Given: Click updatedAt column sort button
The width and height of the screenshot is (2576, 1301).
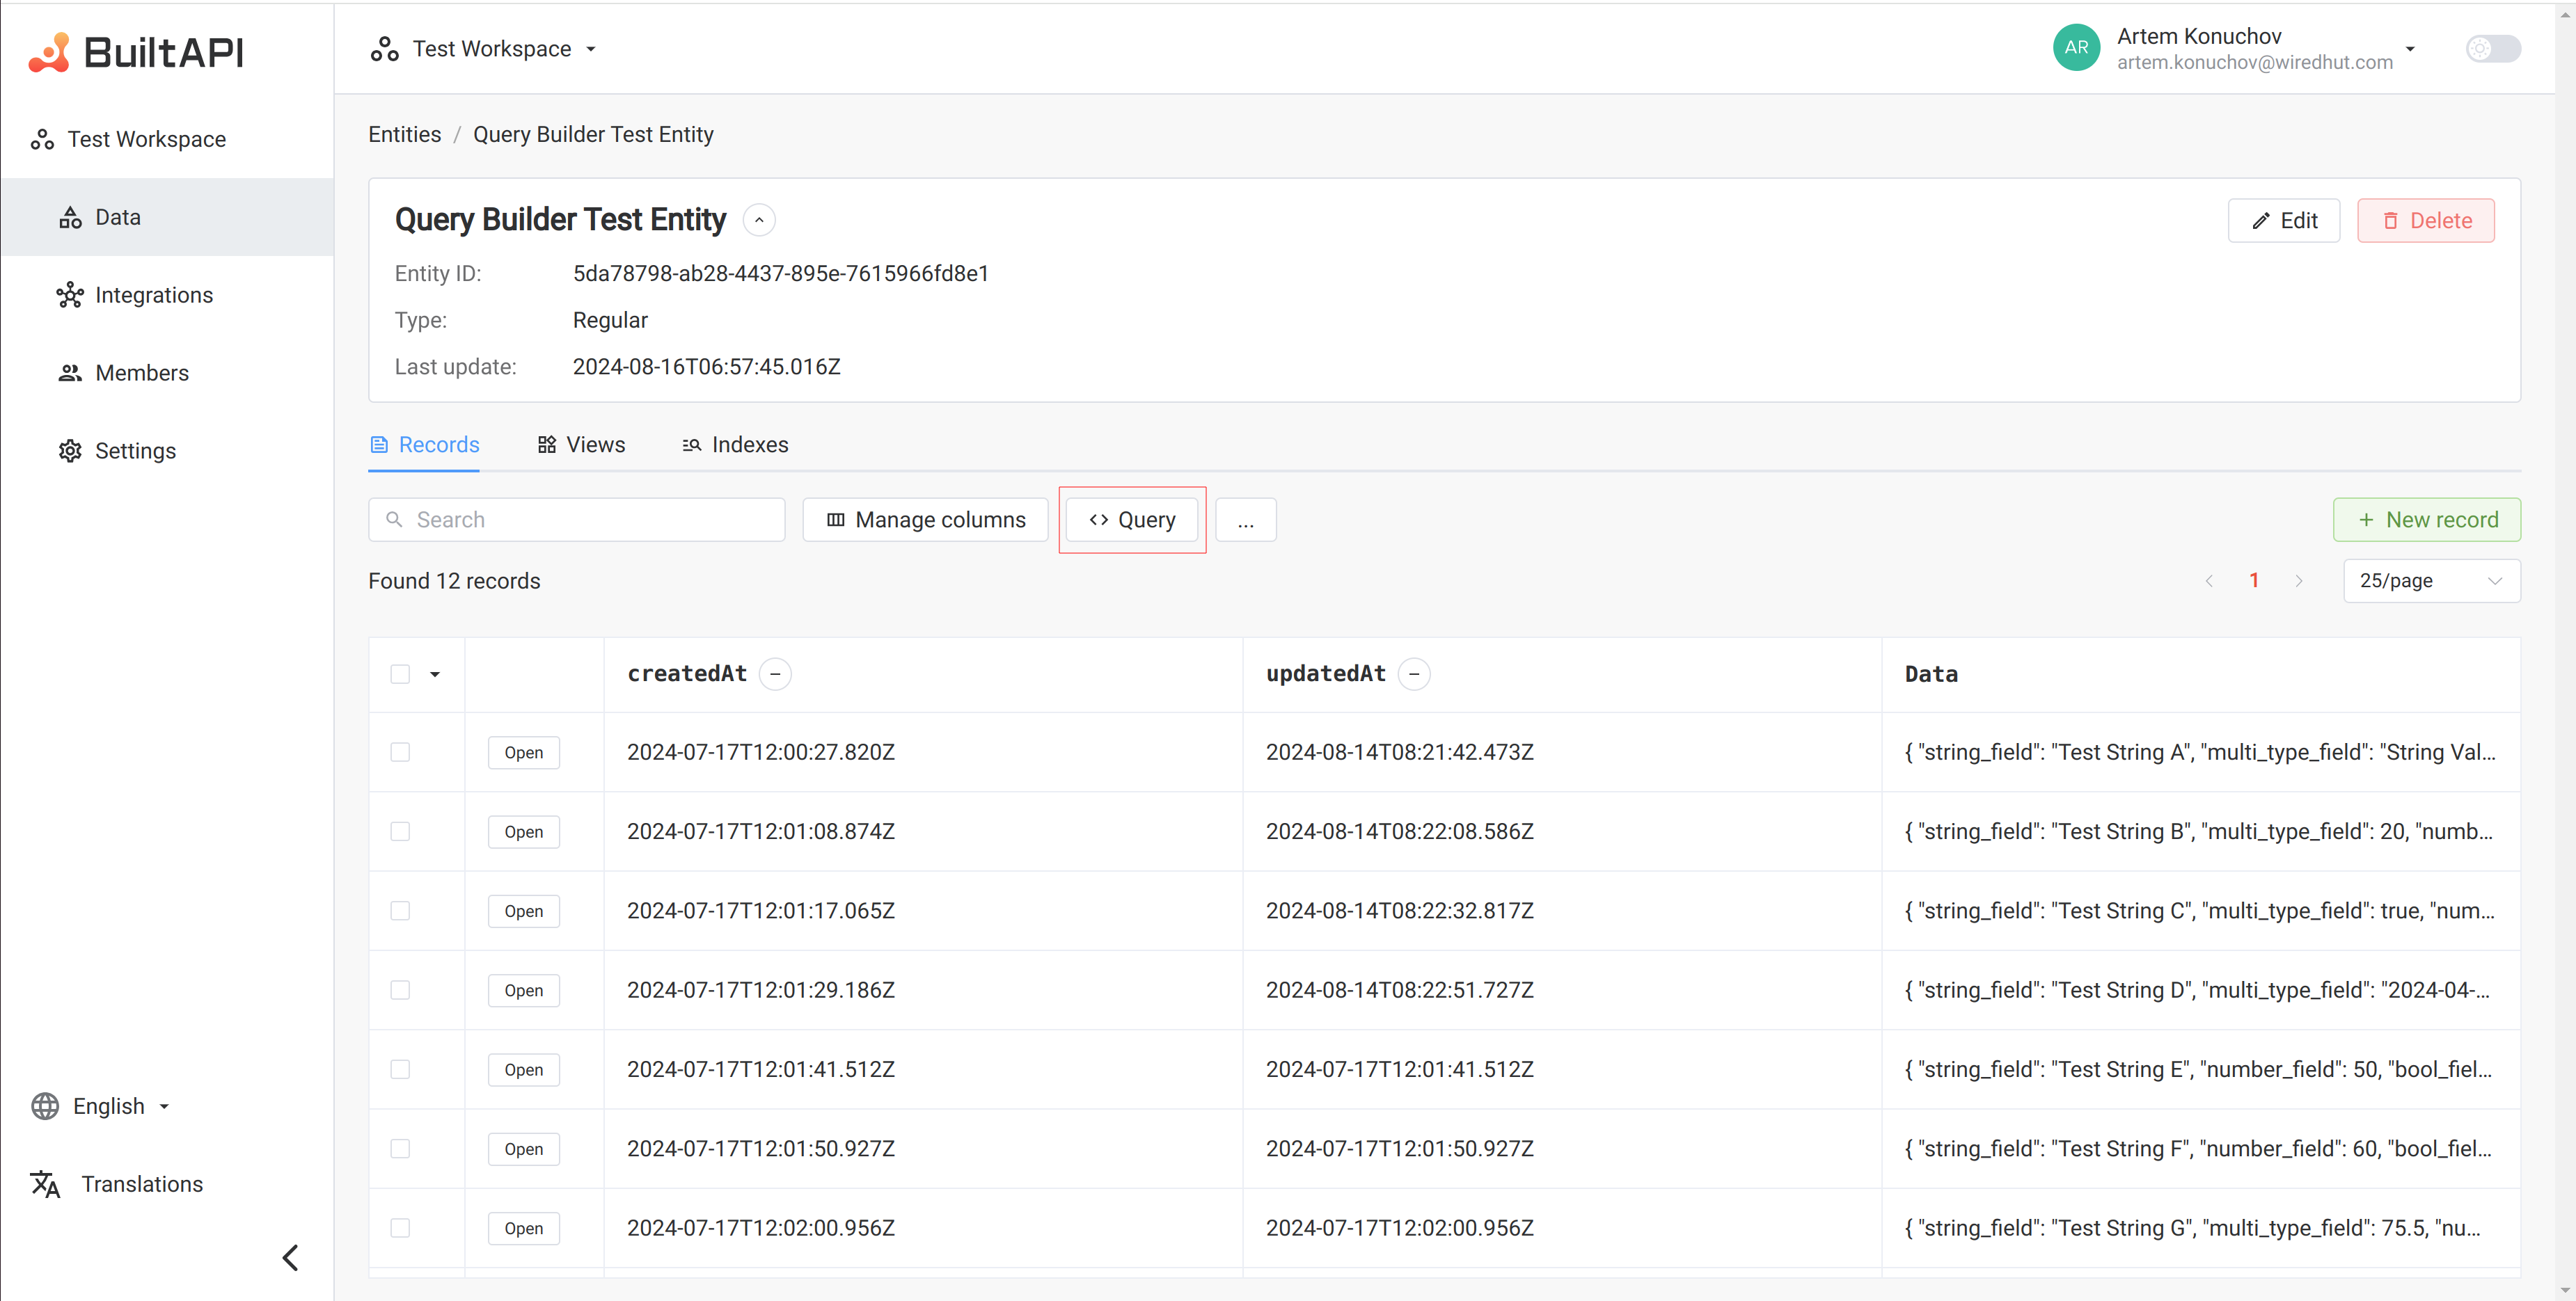Looking at the screenshot, I should click(1414, 674).
